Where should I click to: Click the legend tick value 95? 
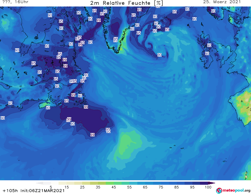[x=192, y=187]
